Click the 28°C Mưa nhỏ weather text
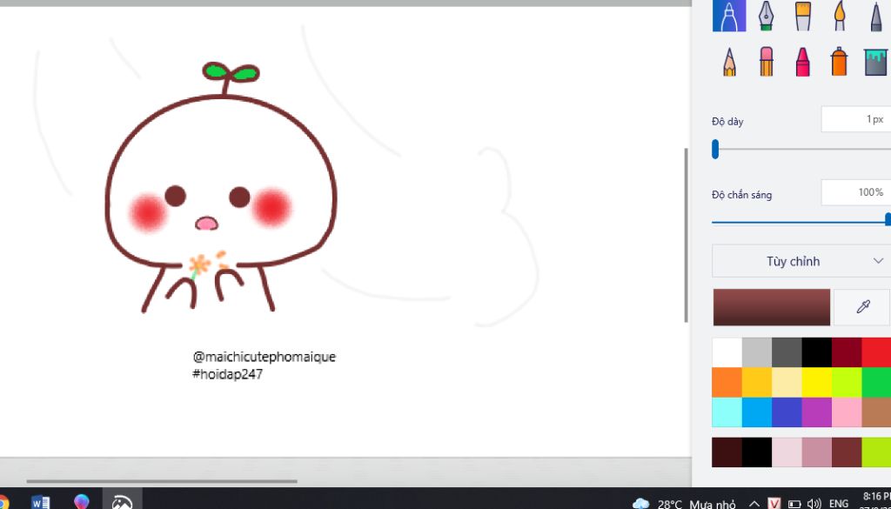Screen dimensions: 891x509 pyautogui.click(x=697, y=504)
